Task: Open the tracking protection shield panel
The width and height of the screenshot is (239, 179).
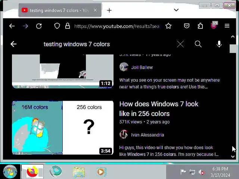Action: pyautogui.click(x=57, y=26)
